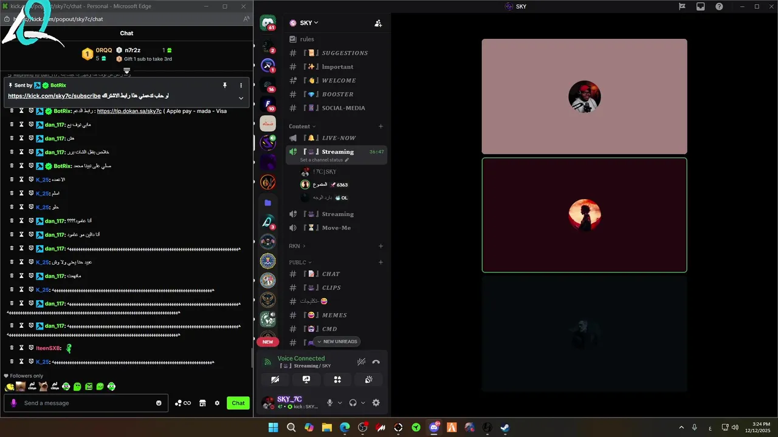This screenshot has height=437, width=778.
Task: Disconnect from the voice call
Action: (x=376, y=362)
